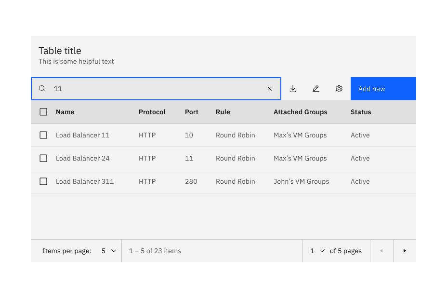The height and width of the screenshot is (298, 447).
Task: Tick the Load Balancer 311 checkbox
Action: coord(43,181)
